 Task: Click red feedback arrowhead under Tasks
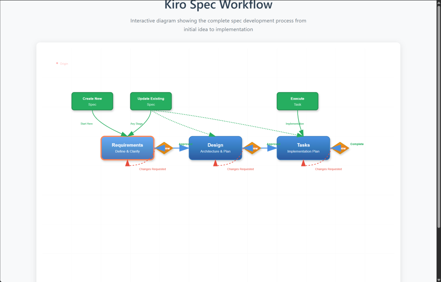[303, 163]
